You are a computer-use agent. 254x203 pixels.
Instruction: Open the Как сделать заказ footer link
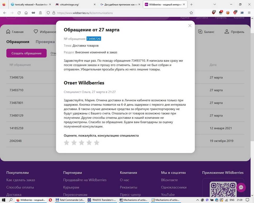point(21,180)
